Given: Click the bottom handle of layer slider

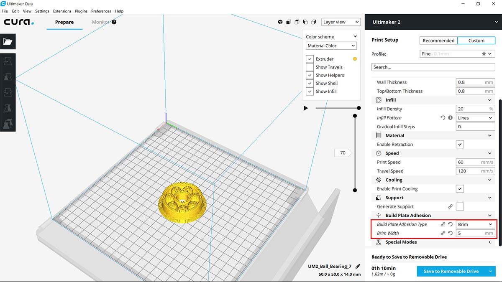Looking at the screenshot, I should (355, 190).
